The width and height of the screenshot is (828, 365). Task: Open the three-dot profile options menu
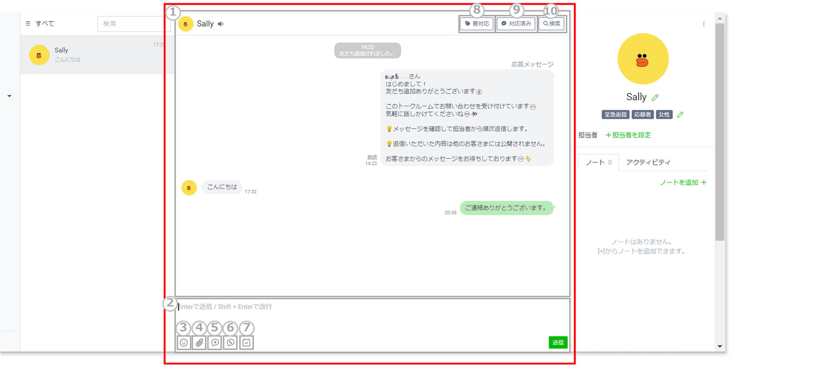(703, 24)
